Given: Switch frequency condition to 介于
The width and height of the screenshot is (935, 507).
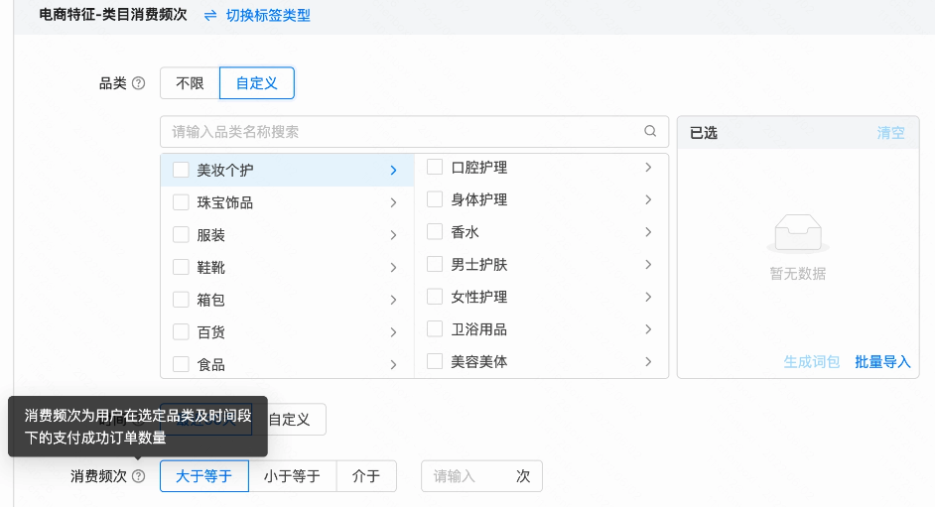Looking at the screenshot, I should (x=366, y=476).
